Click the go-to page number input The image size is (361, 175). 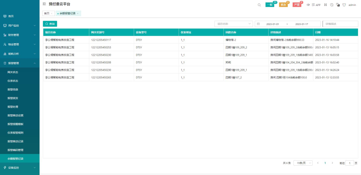(350, 163)
